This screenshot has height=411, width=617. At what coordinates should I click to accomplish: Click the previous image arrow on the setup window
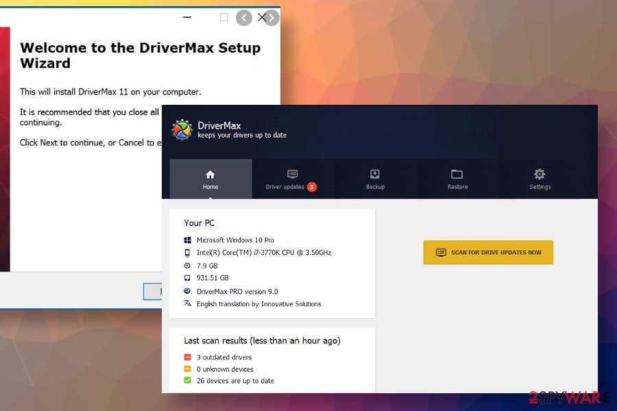pos(244,18)
